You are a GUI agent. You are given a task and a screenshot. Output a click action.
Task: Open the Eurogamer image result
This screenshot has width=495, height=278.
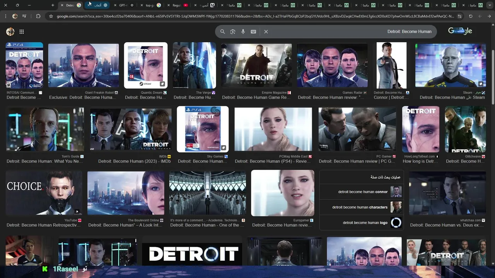point(283,193)
